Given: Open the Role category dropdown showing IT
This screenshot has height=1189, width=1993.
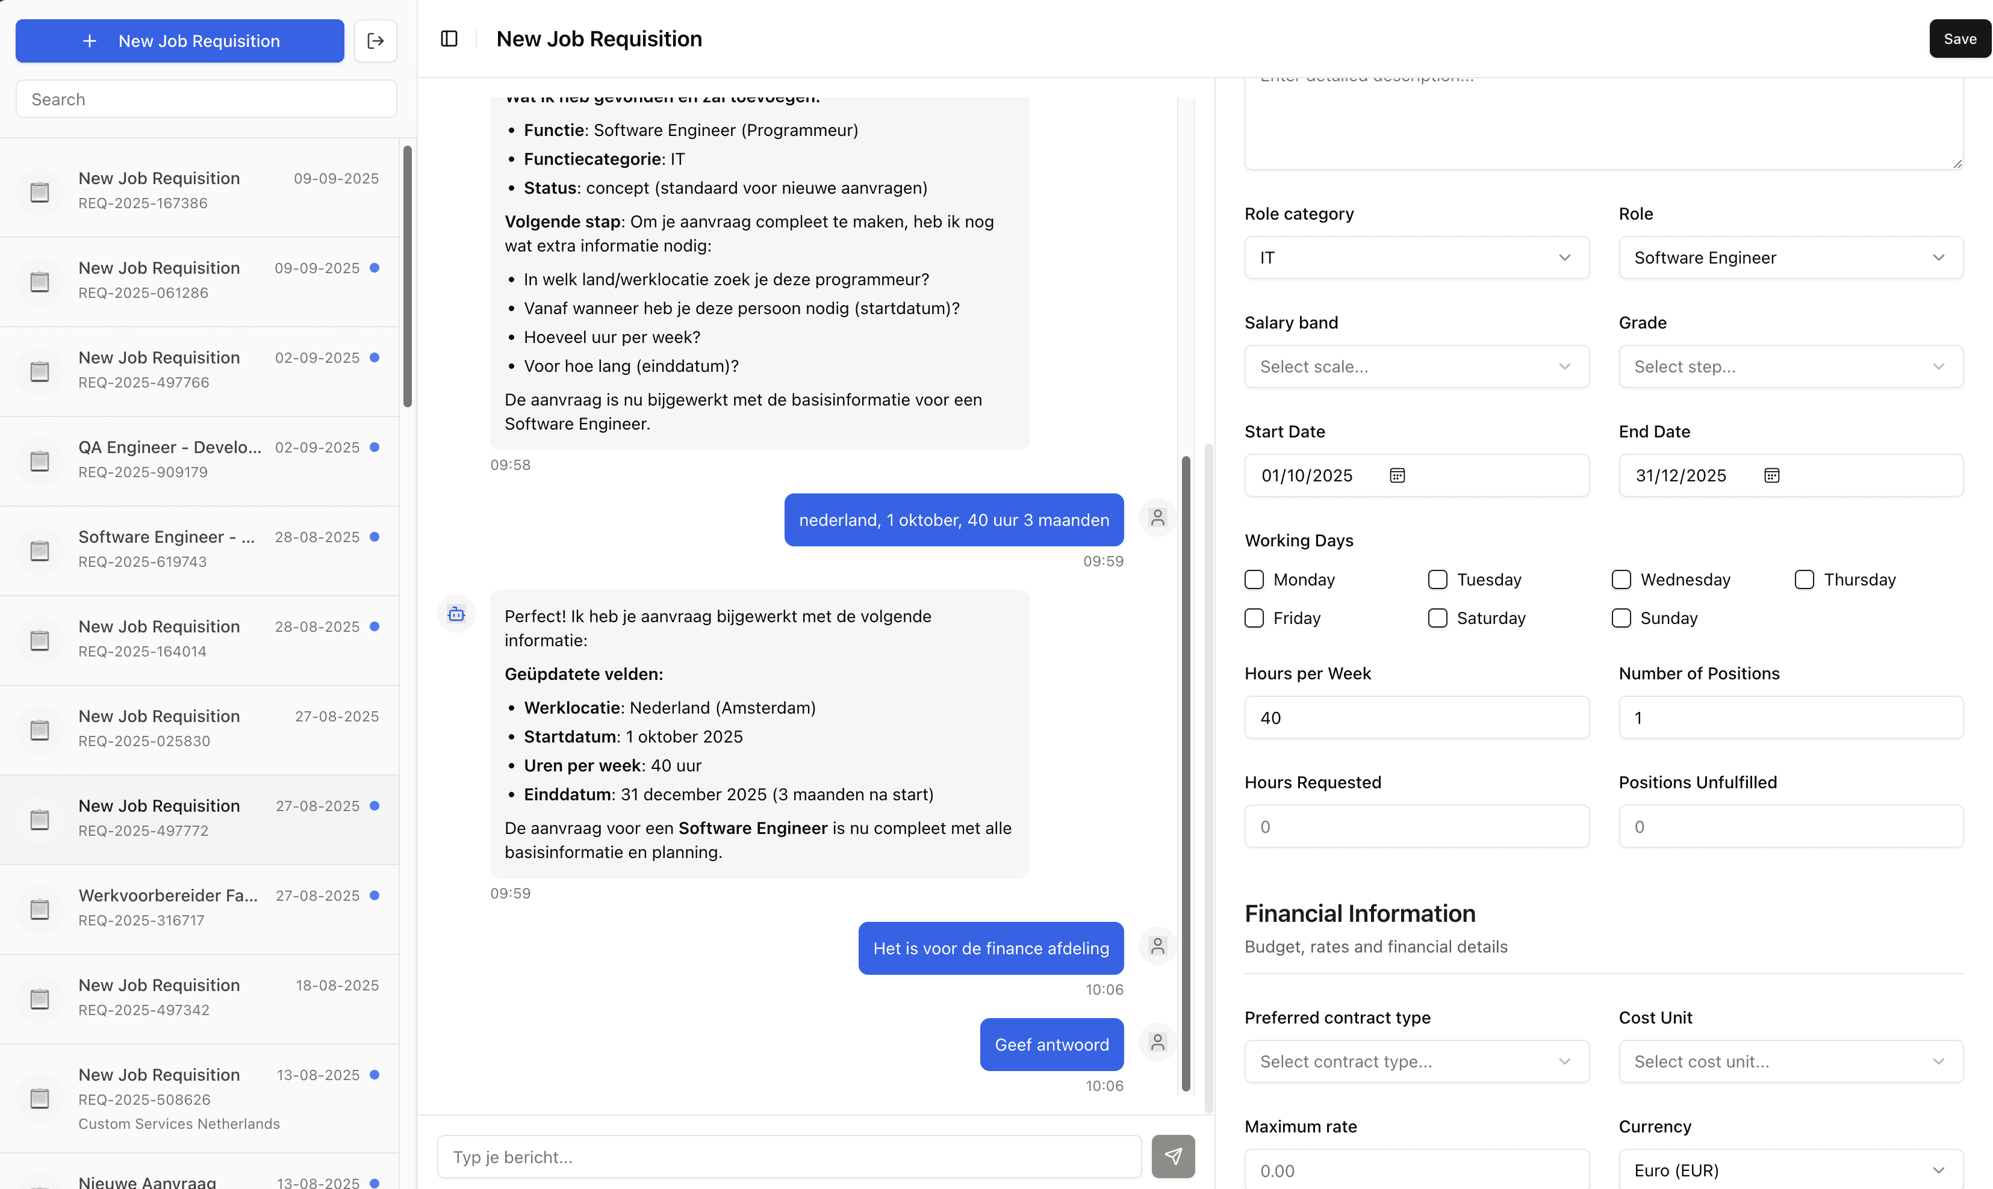Looking at the screenshot, I should [x=1416, y=257].
